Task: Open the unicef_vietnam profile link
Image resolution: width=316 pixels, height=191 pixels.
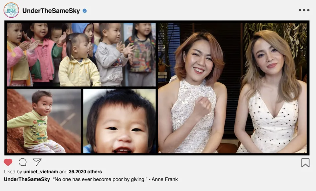Action: pyautogui.click(x=41, y=172)
